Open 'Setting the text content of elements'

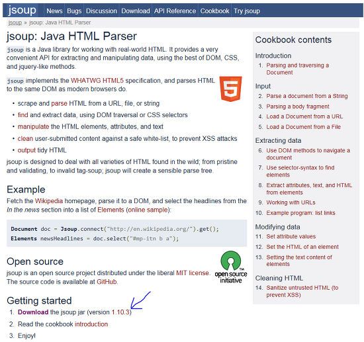click(x=299, y=261)
